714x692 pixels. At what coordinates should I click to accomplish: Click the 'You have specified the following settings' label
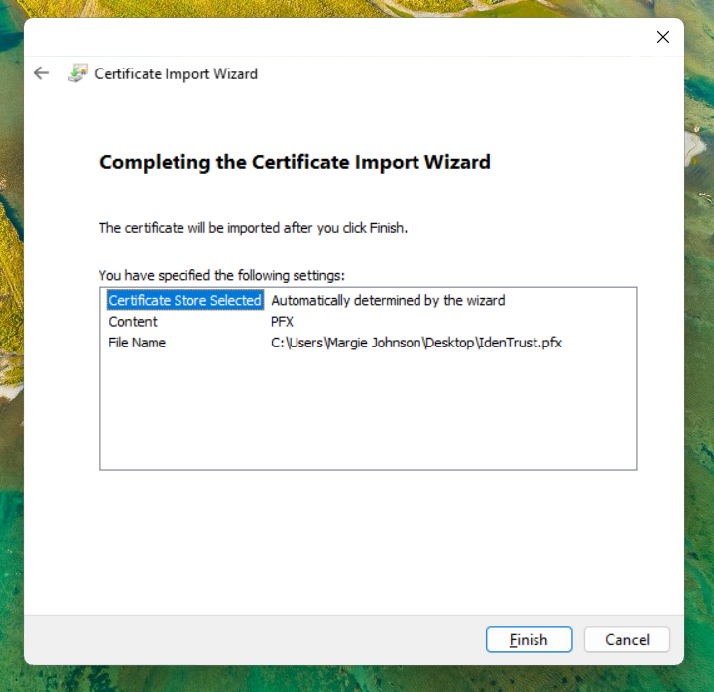221,275
